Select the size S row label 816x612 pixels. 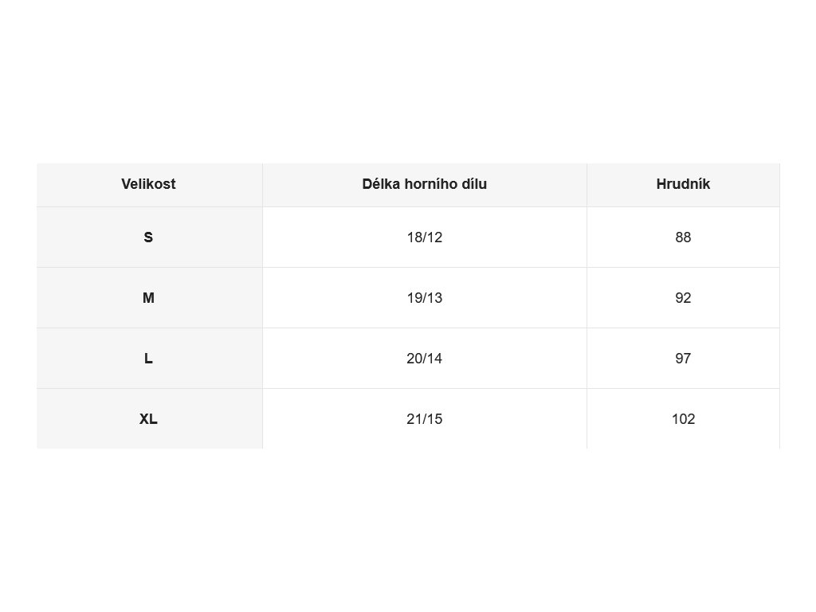coord(148,237)
